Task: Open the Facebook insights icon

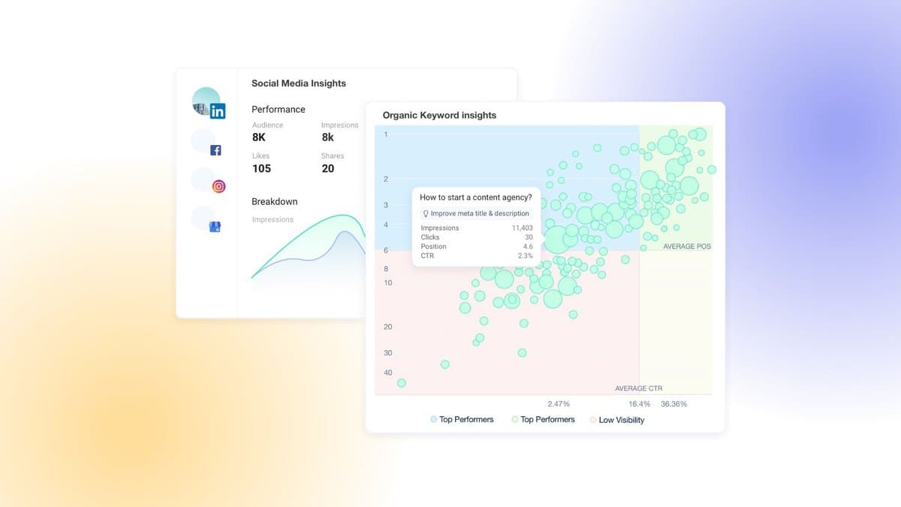Action: pos(215,149)
